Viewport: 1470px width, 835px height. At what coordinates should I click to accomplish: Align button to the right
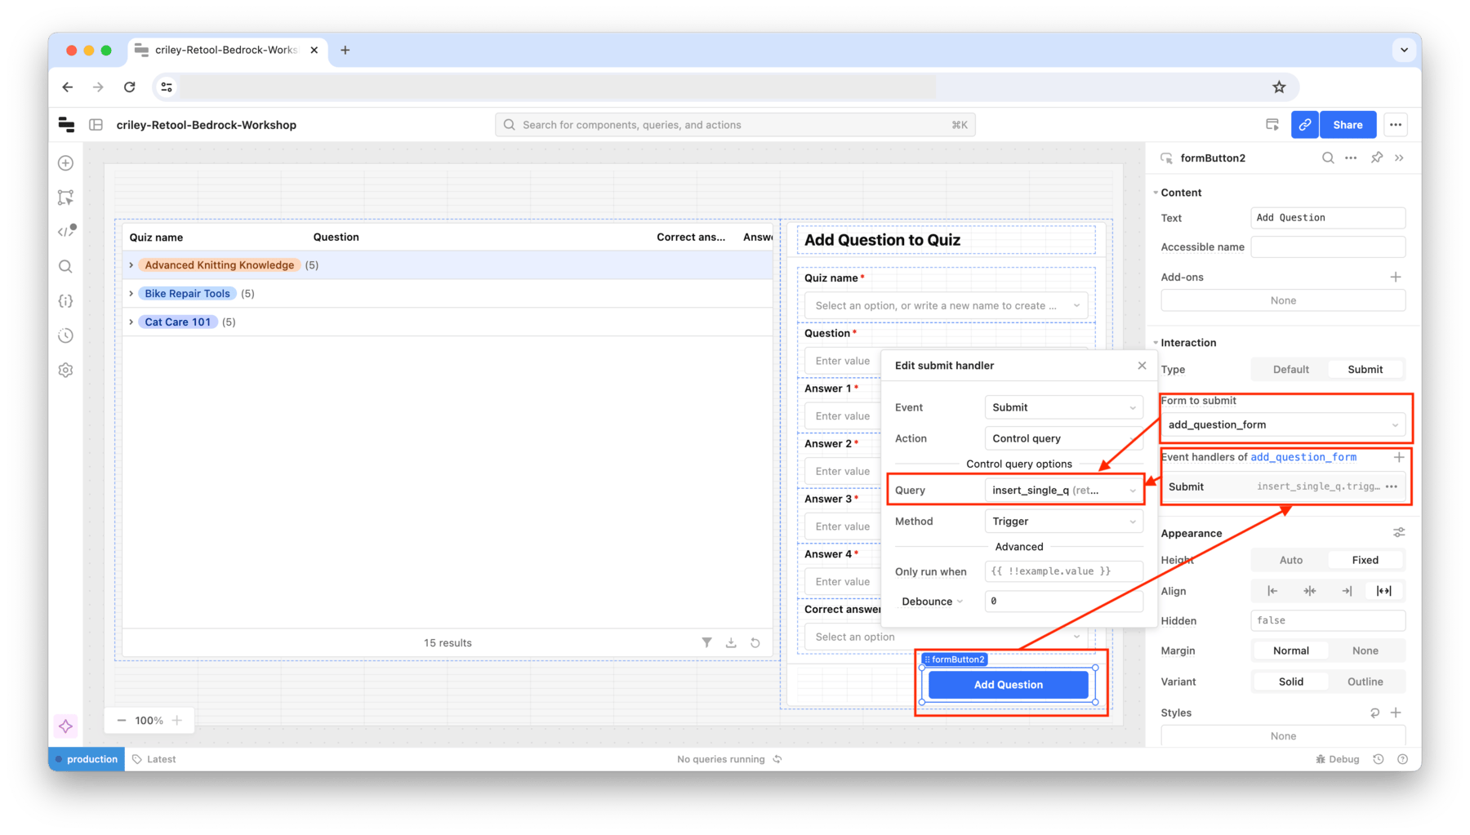pos(1347,591)
